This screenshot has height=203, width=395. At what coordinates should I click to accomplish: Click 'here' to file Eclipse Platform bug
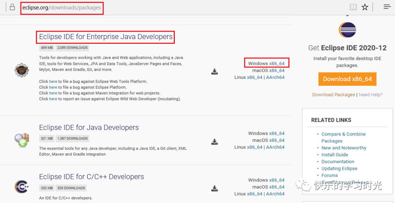53,87
